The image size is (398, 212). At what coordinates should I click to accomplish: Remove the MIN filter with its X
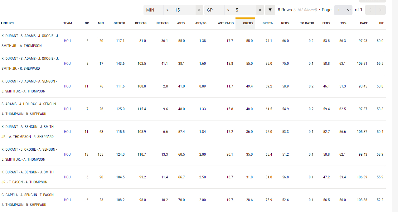[199, 10]
